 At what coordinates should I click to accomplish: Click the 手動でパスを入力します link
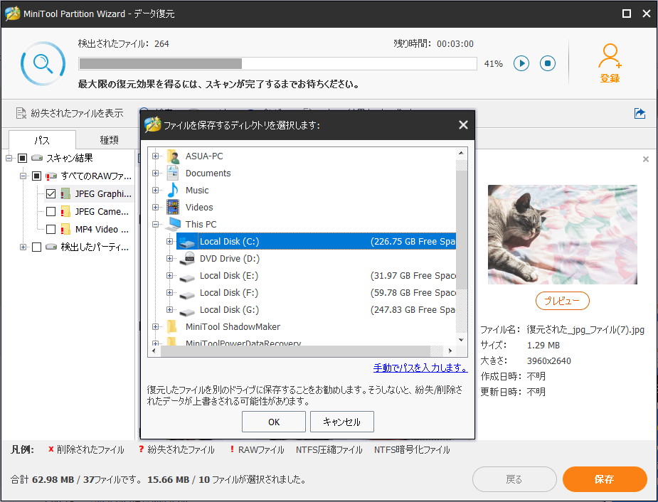pos(420,368)
